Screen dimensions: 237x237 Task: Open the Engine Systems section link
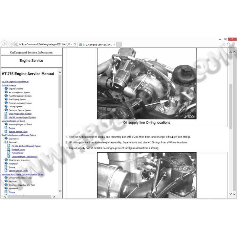coord(8,85)
